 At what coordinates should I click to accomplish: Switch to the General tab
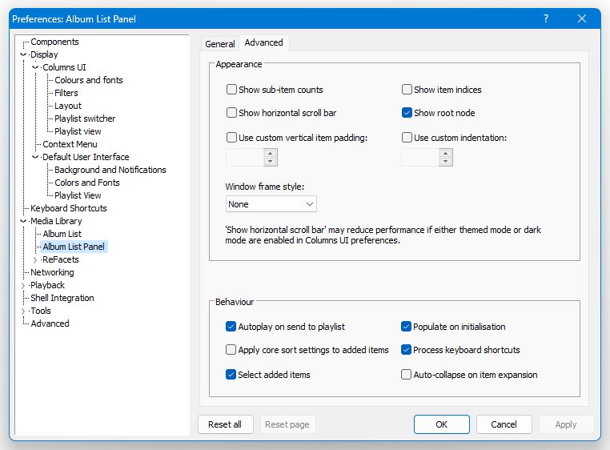[220, 44]
